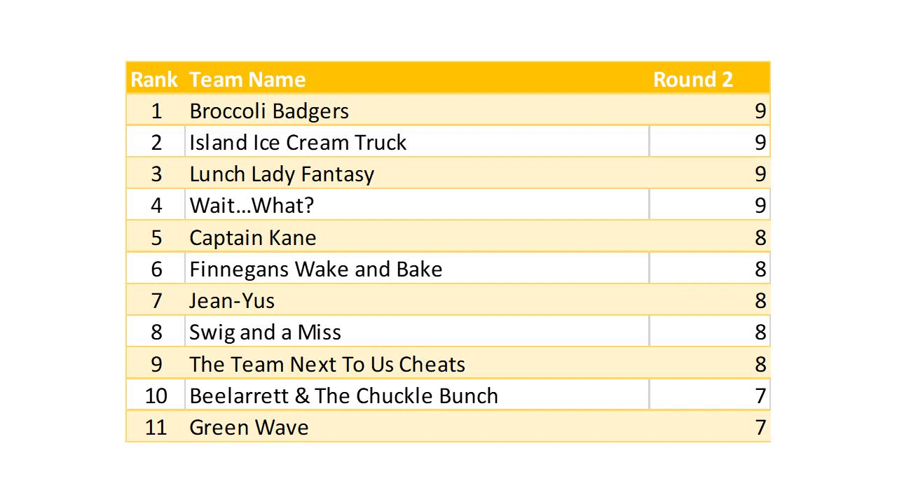Click the Round 2 column header

pyautogui.click(x=693, y=79)
